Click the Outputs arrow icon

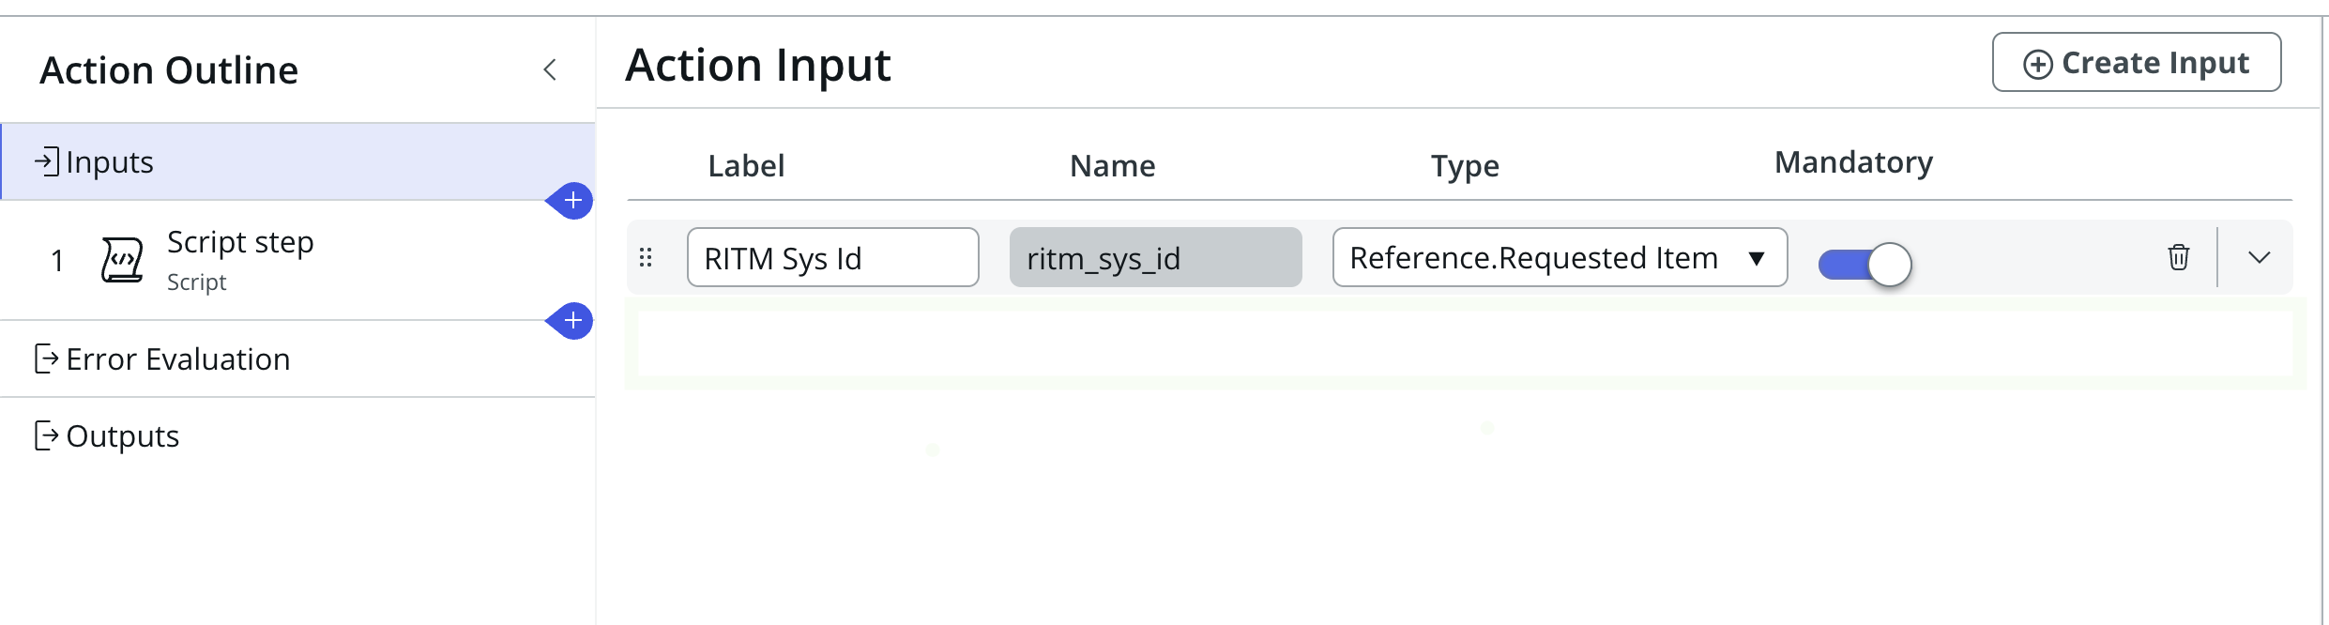47,435
